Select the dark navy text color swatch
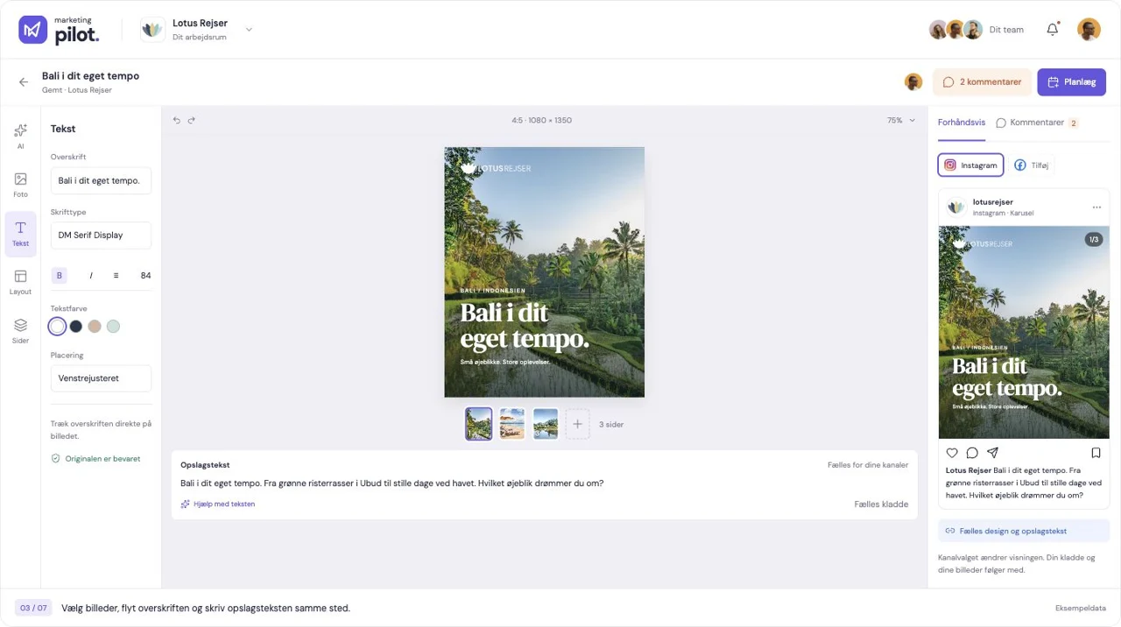The image size is (1121, 627). coord(76,327)
